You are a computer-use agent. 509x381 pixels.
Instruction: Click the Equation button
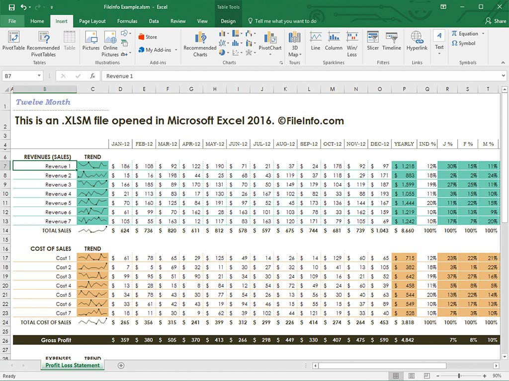[x=465, y=33]
